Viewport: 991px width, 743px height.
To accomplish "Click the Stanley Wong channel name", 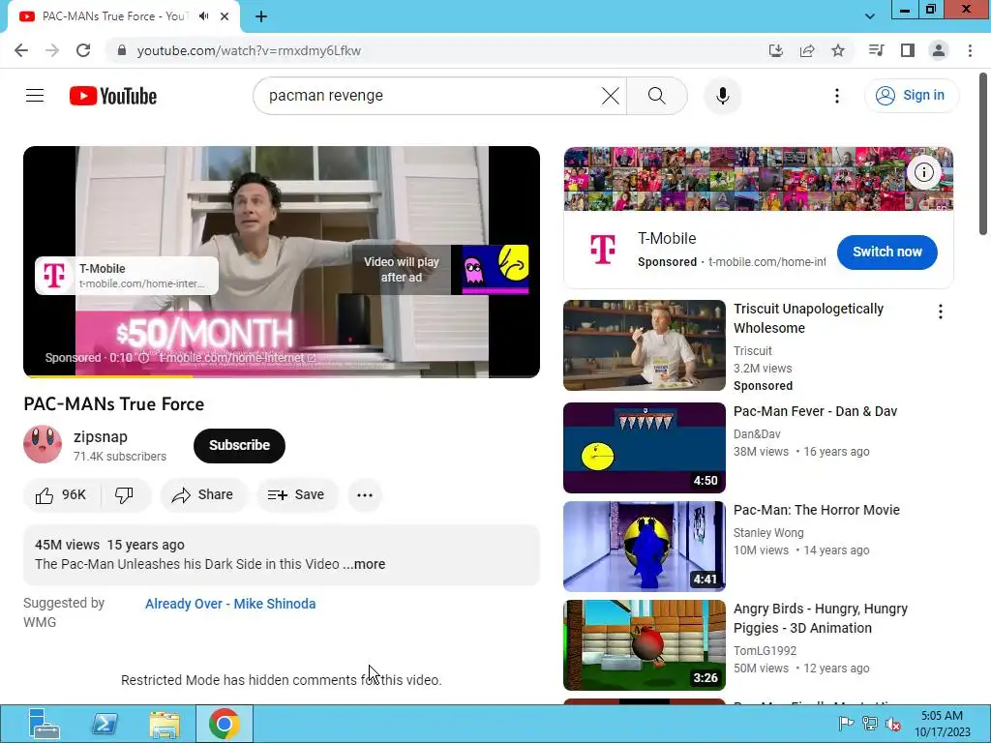I will (768, 533).
